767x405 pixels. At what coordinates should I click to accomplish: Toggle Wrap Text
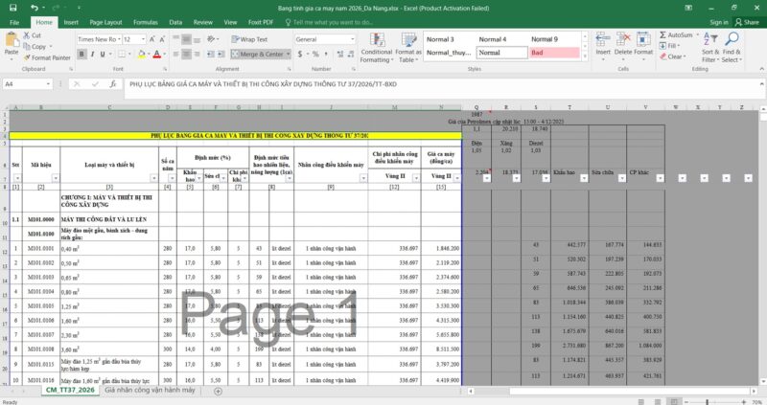pos(249,39)
